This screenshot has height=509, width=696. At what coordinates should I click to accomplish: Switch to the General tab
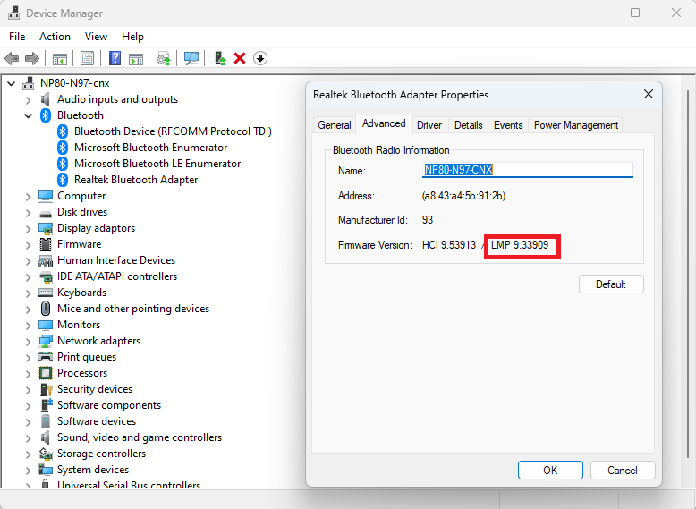click(x=335, y=125)
